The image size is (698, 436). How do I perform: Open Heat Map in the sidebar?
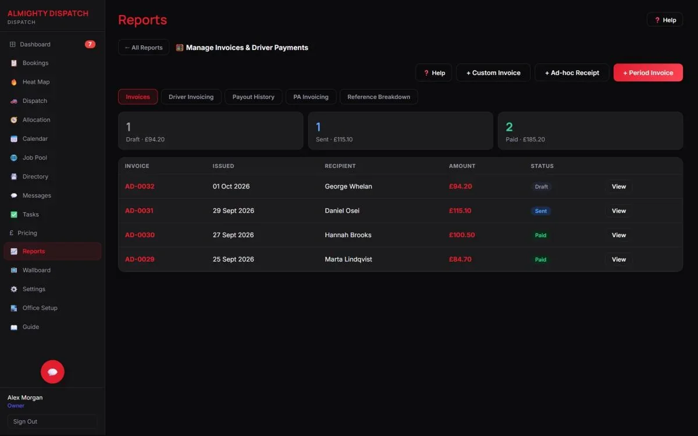coord(52,82)
